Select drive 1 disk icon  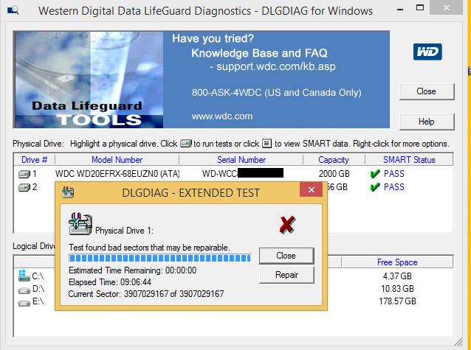click(24, 174)
